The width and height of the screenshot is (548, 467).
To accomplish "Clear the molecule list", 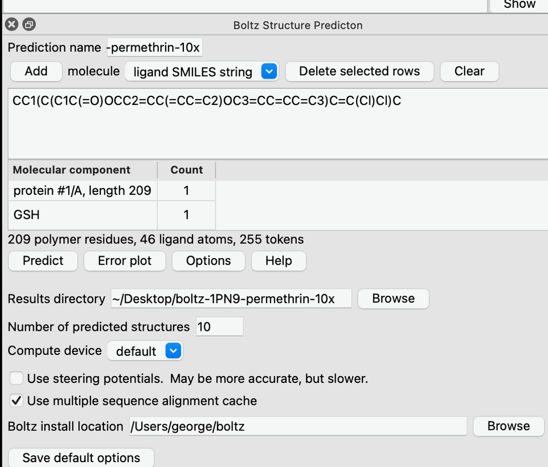I will click(469, 71).
